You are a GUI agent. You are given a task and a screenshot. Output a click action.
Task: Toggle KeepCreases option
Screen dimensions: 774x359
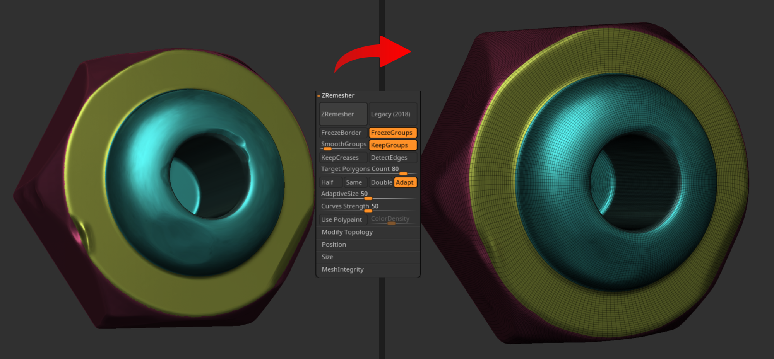coord(343,157)
